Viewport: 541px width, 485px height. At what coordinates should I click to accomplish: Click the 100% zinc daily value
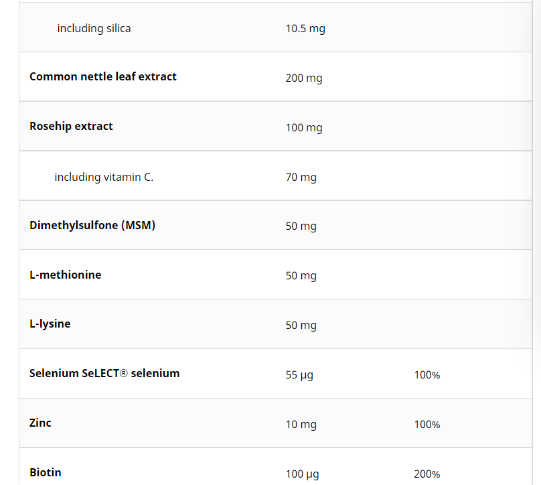coord(427,425)
